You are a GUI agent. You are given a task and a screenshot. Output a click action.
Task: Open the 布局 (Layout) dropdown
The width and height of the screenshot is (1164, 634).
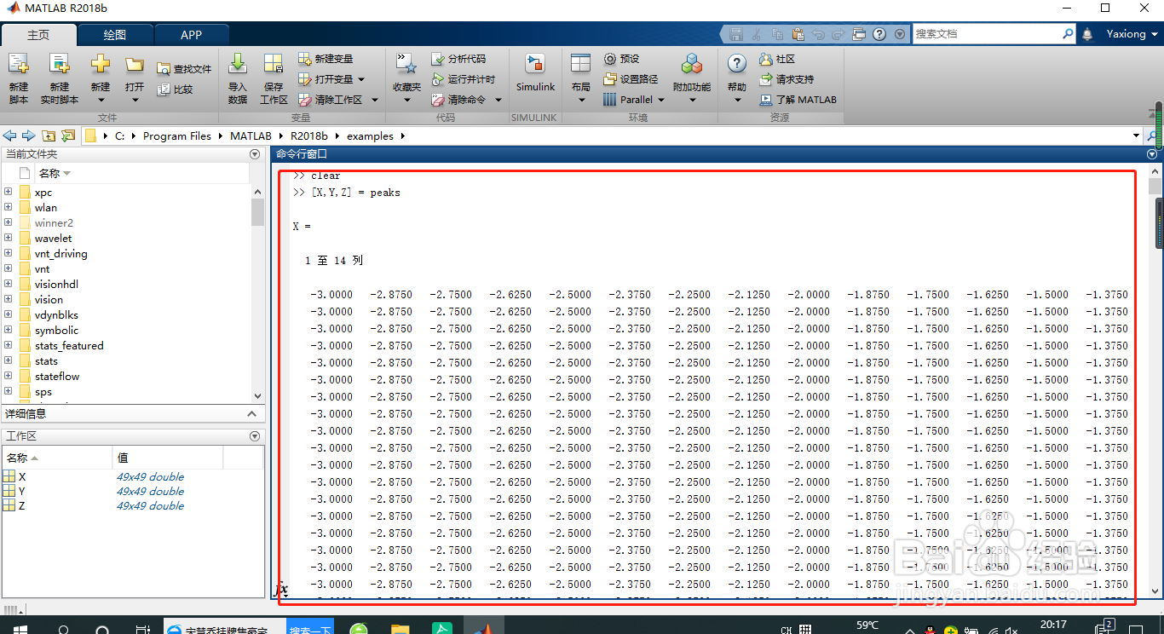pos(581,100)
